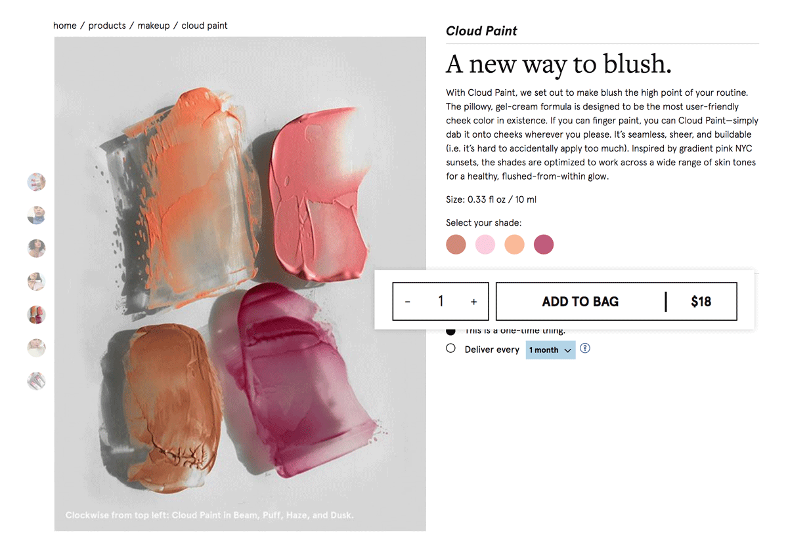Go to 'home' breadcrumb link

tap(65, 26)
